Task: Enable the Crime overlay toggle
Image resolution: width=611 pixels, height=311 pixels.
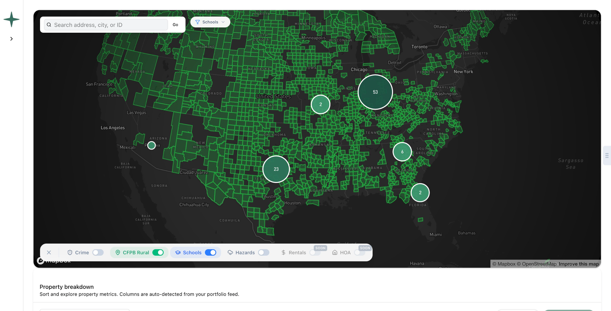Action: click(98, 252)
